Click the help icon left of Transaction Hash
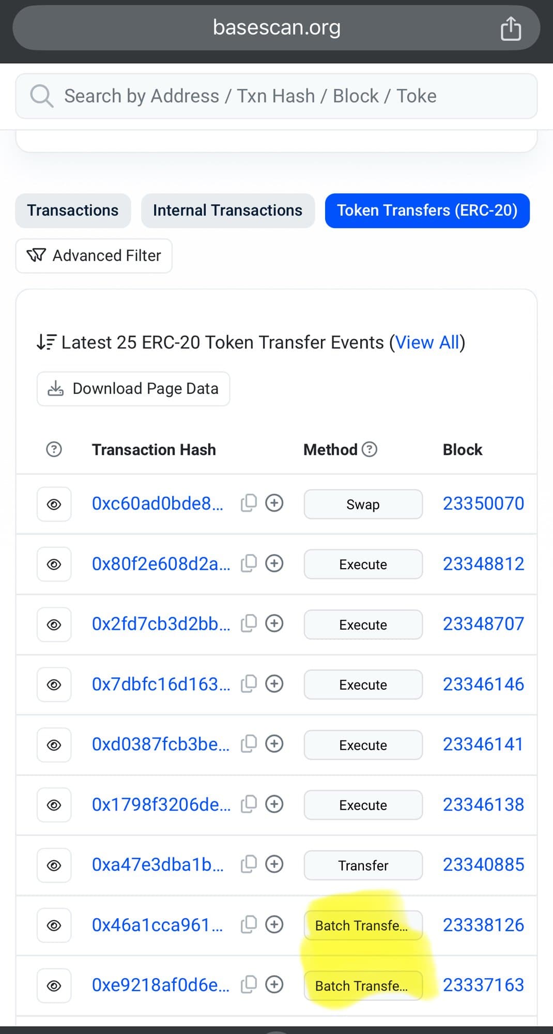This screenshot has height=1034, width=553. coord(54,449)
